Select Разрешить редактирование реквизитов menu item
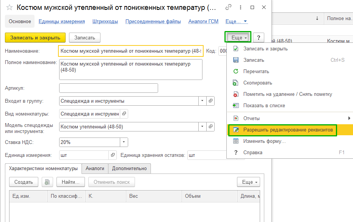Viewport: 353px width, 222px height. (x=288, y=130)
